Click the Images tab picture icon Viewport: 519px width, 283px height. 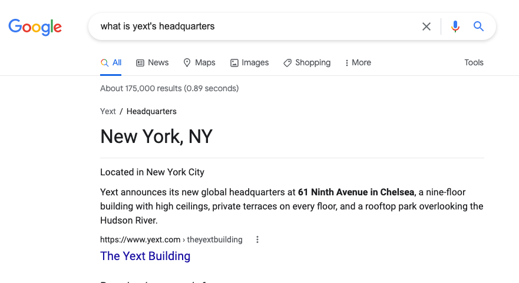[x=234, y=63]
